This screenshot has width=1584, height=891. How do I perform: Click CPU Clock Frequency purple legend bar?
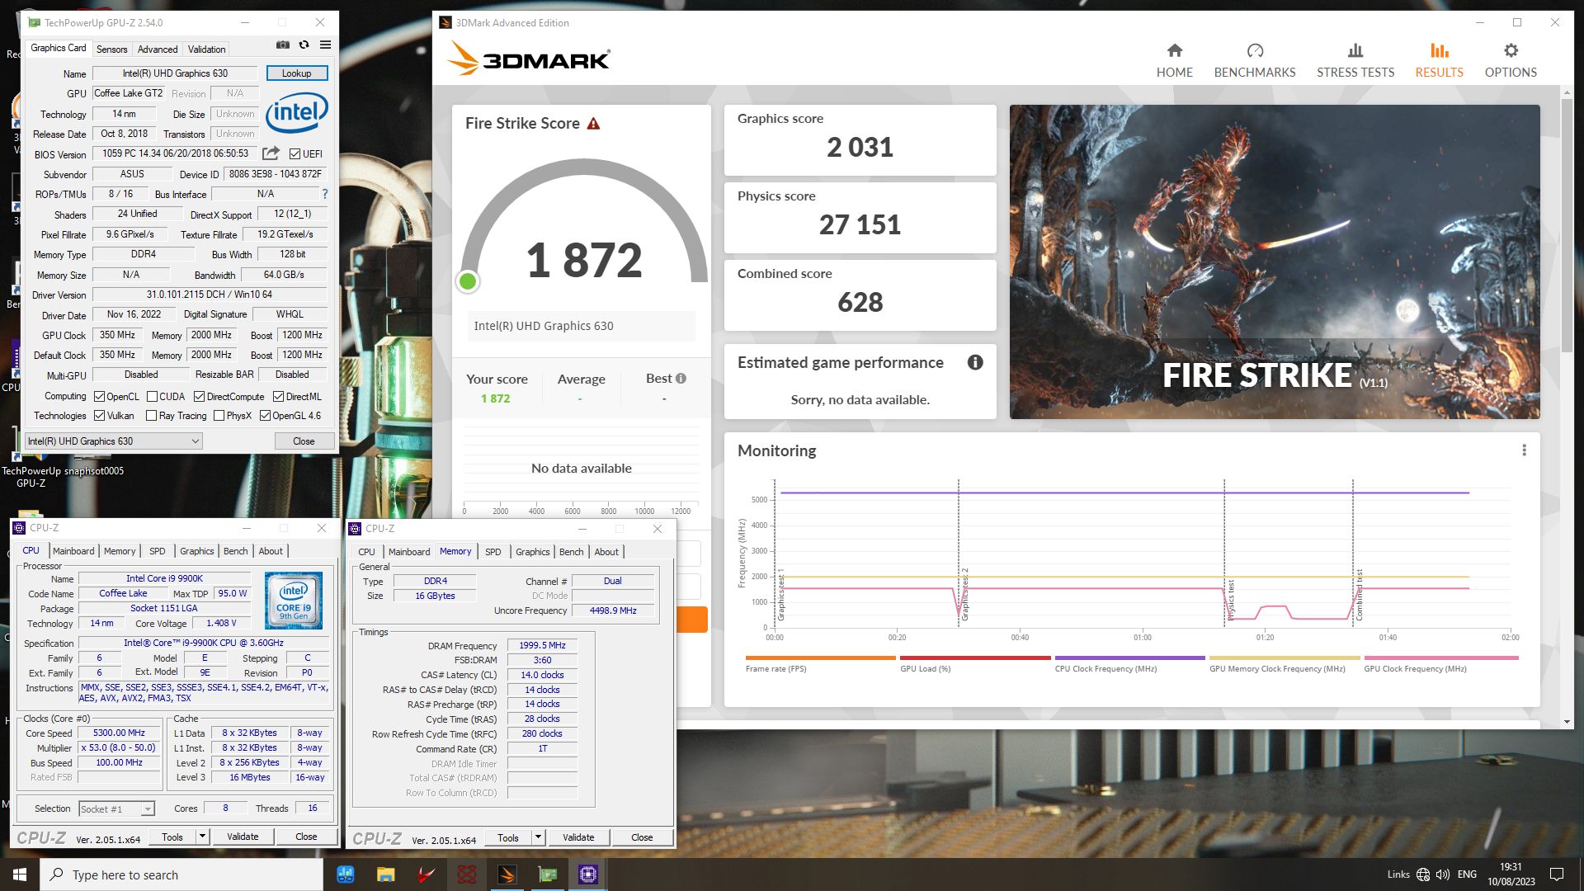pyautogui.click(x=1129, y=658)
